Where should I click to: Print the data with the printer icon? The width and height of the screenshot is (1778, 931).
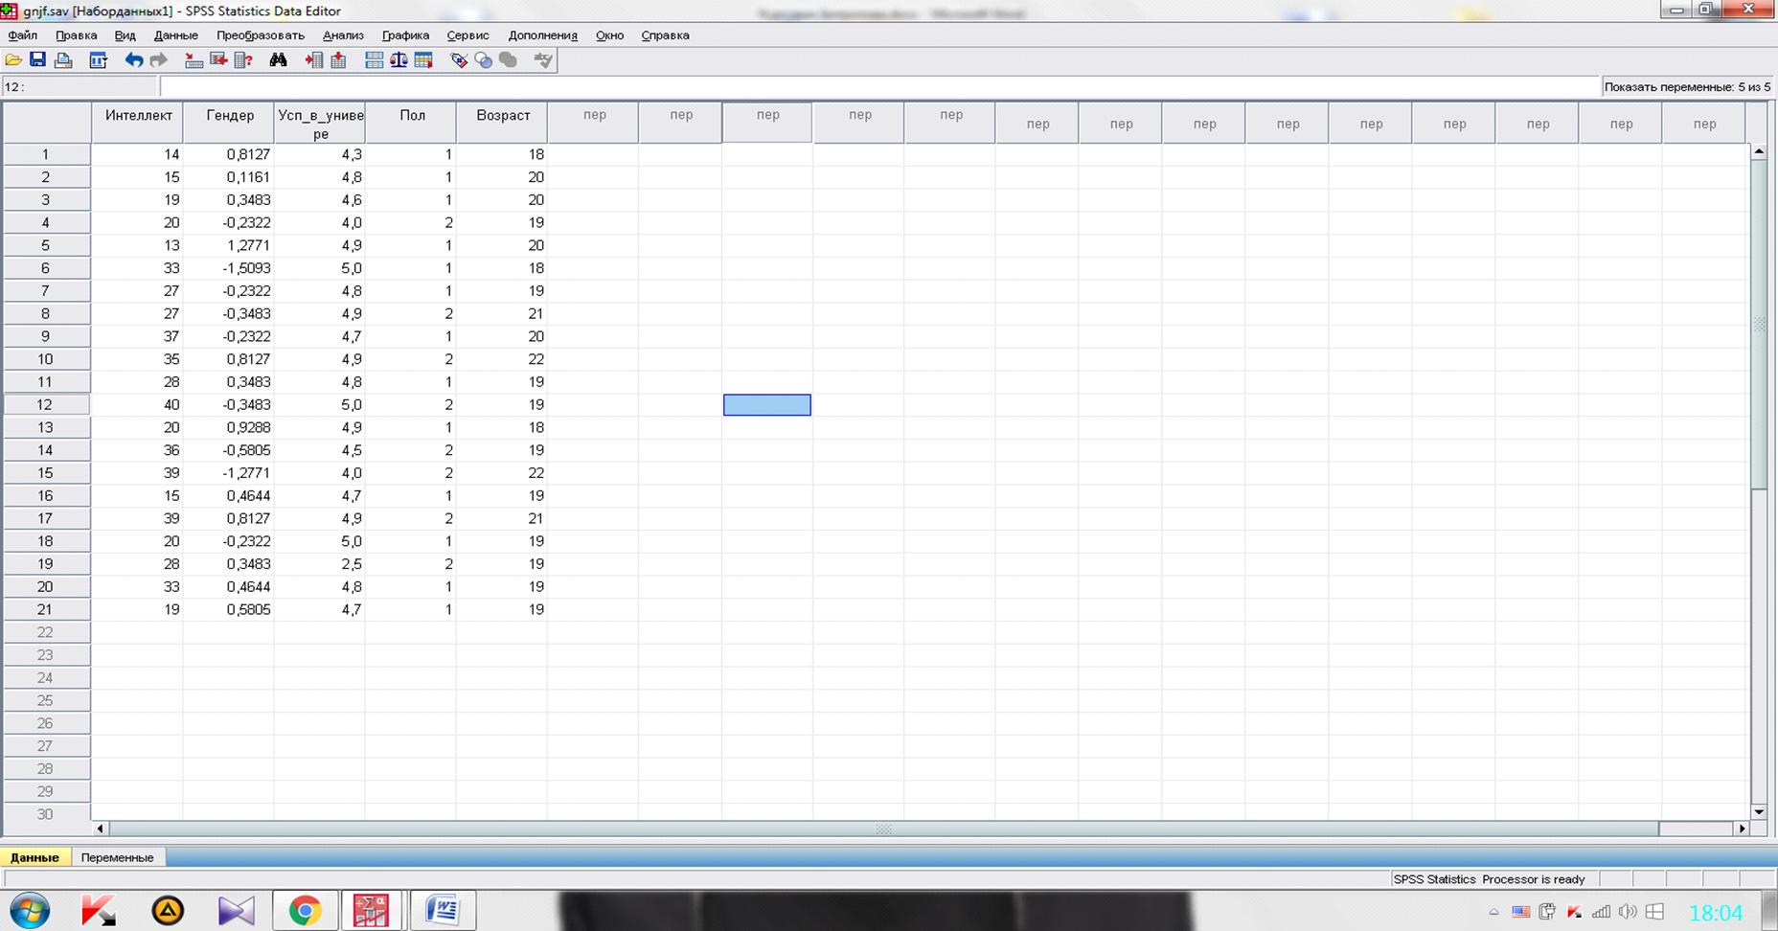coord(63,60)
